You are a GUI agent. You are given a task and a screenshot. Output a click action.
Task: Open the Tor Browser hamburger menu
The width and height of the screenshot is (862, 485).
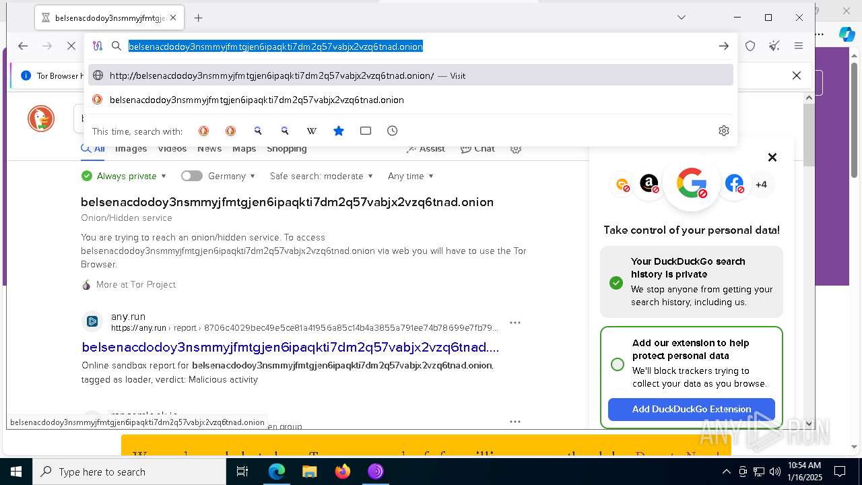(799, 46)
